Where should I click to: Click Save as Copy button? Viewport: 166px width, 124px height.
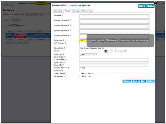click(x=139, y=81)
